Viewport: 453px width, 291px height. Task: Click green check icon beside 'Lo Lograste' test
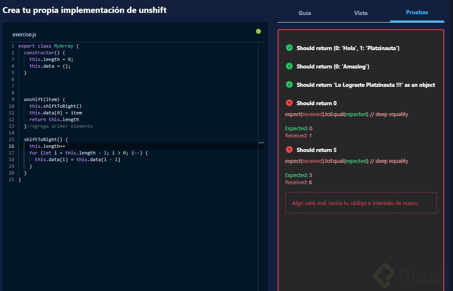(289, 84)
